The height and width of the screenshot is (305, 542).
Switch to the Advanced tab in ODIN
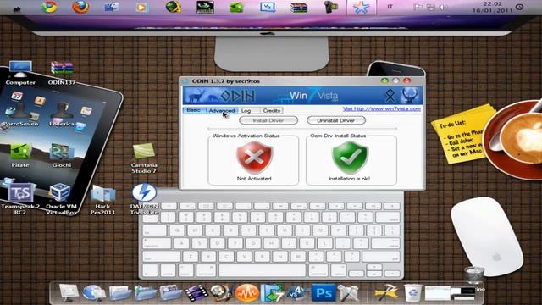tap(222, 111)
